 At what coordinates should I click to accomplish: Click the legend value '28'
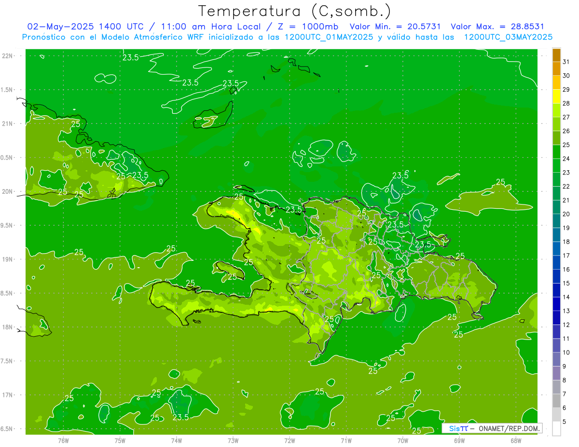tap(566, 103)
